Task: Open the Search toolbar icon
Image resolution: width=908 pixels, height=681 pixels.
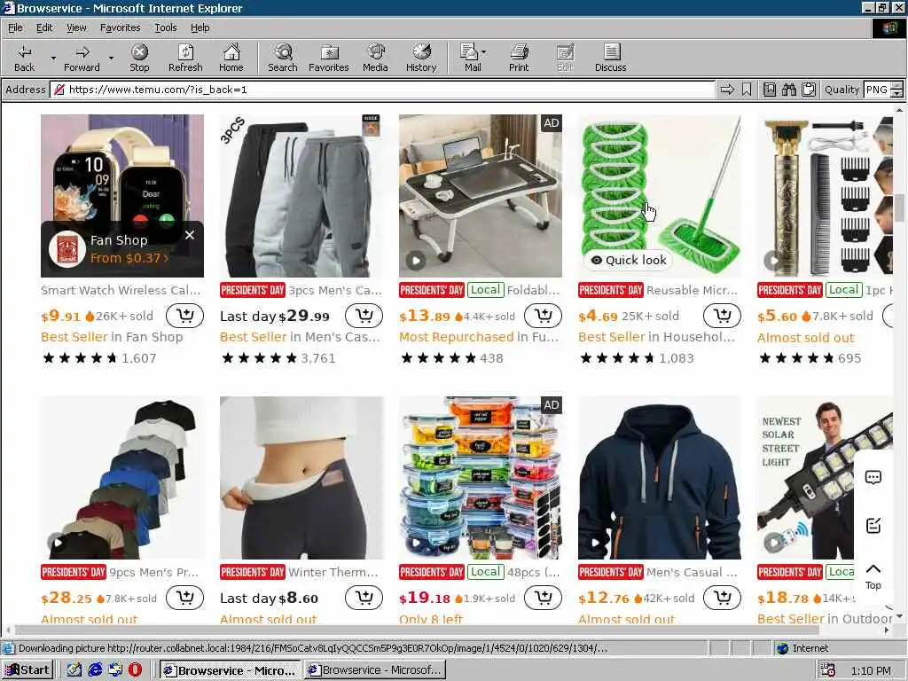Action: click(x=283, y=58)
